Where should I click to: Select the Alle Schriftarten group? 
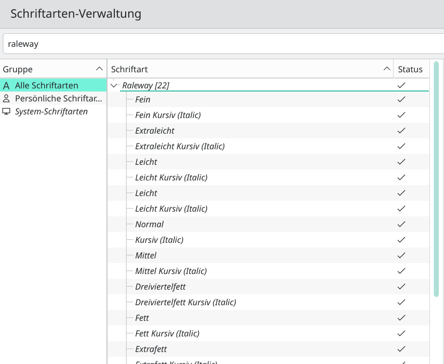pos(53,85)
